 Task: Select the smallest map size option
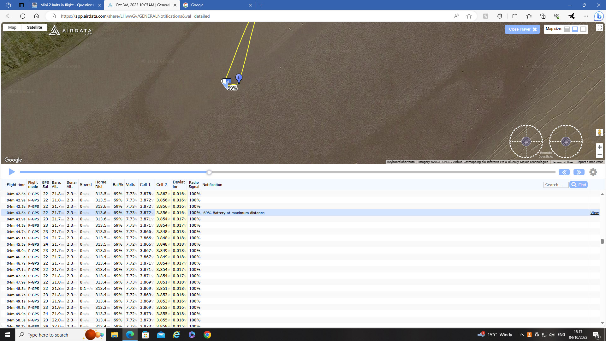tap(567, 29)
